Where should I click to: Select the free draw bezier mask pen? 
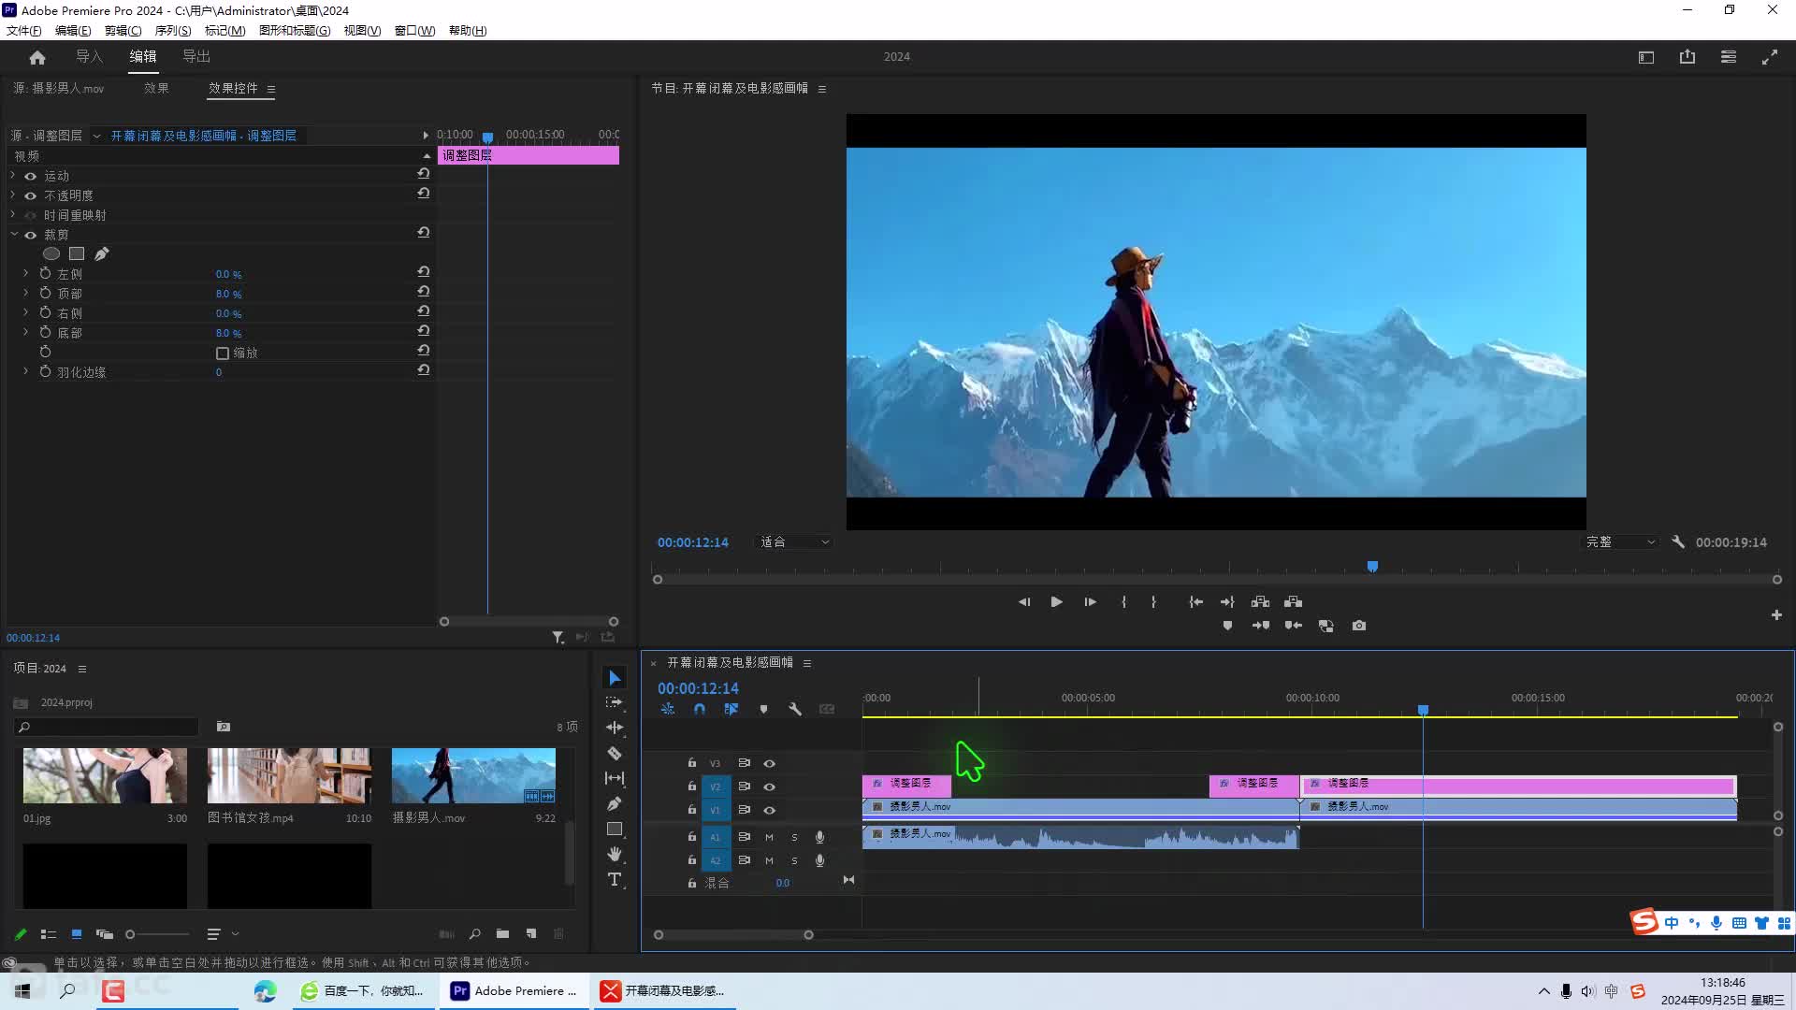(x=102, y=253)
